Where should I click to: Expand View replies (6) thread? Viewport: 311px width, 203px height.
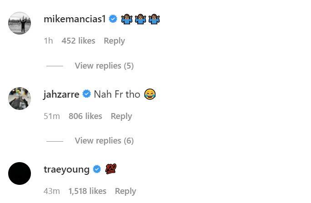pyautogui.click(x=104, y=141)
